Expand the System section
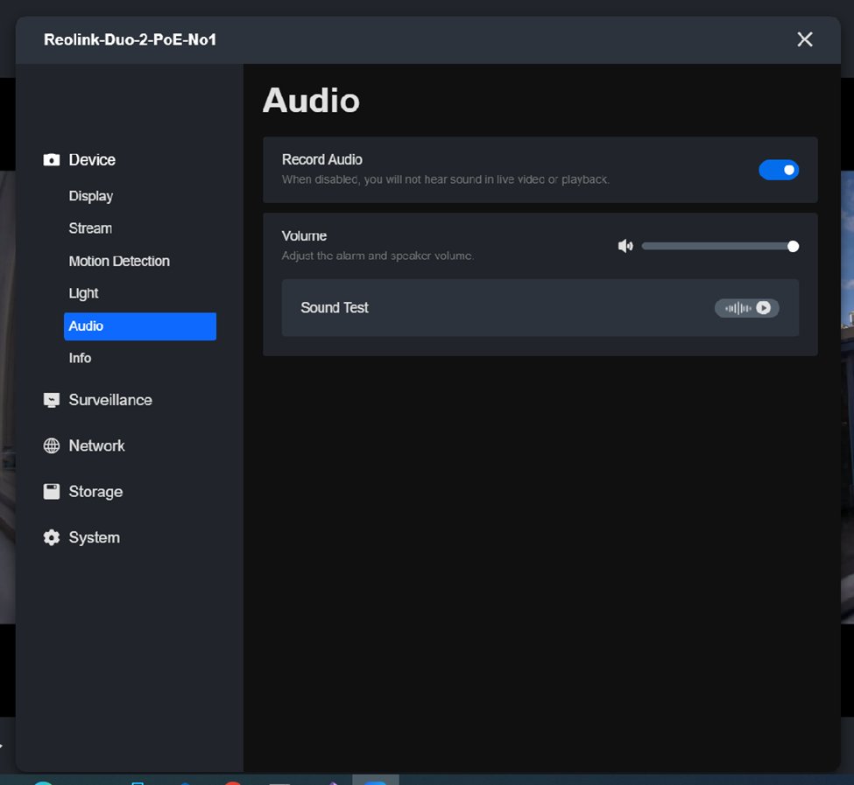The width and height of the screenshot is (854, 785). pos(95,537)
